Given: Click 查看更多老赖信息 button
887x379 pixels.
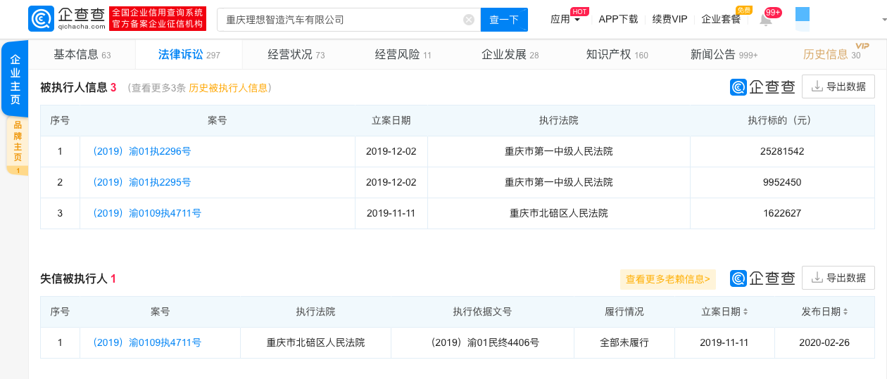Looking at the screenshot, I should (668, 279).
